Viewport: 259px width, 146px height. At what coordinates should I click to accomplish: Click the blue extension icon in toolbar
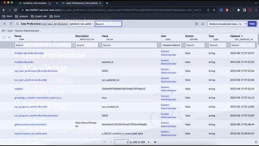pos(221,10)
